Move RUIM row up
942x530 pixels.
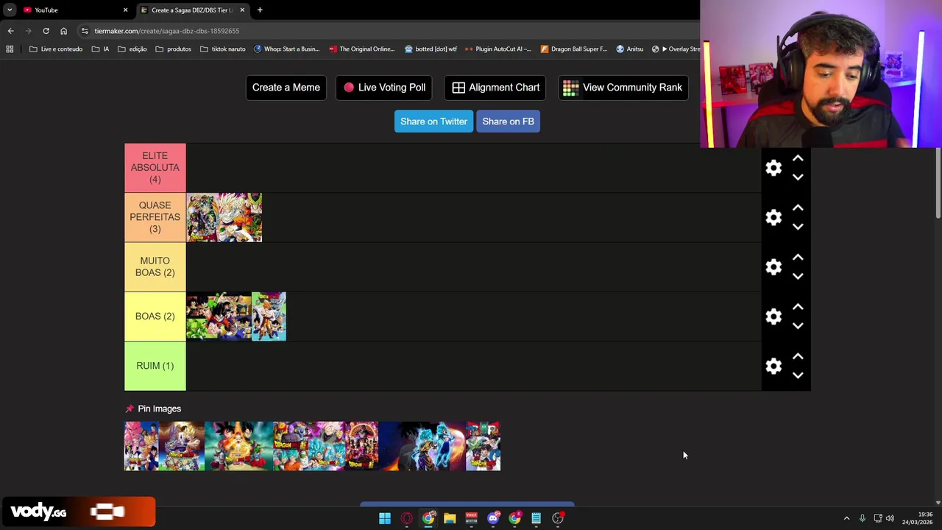coord(798,356)
